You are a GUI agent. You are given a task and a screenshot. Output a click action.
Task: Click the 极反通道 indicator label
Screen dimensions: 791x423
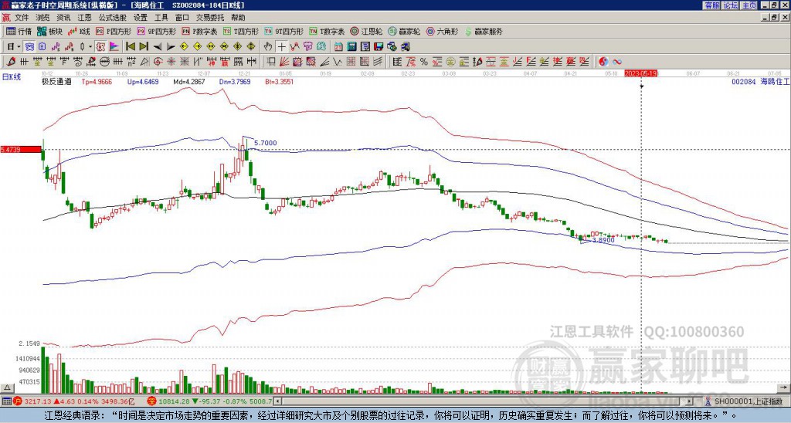pos(56,81)
